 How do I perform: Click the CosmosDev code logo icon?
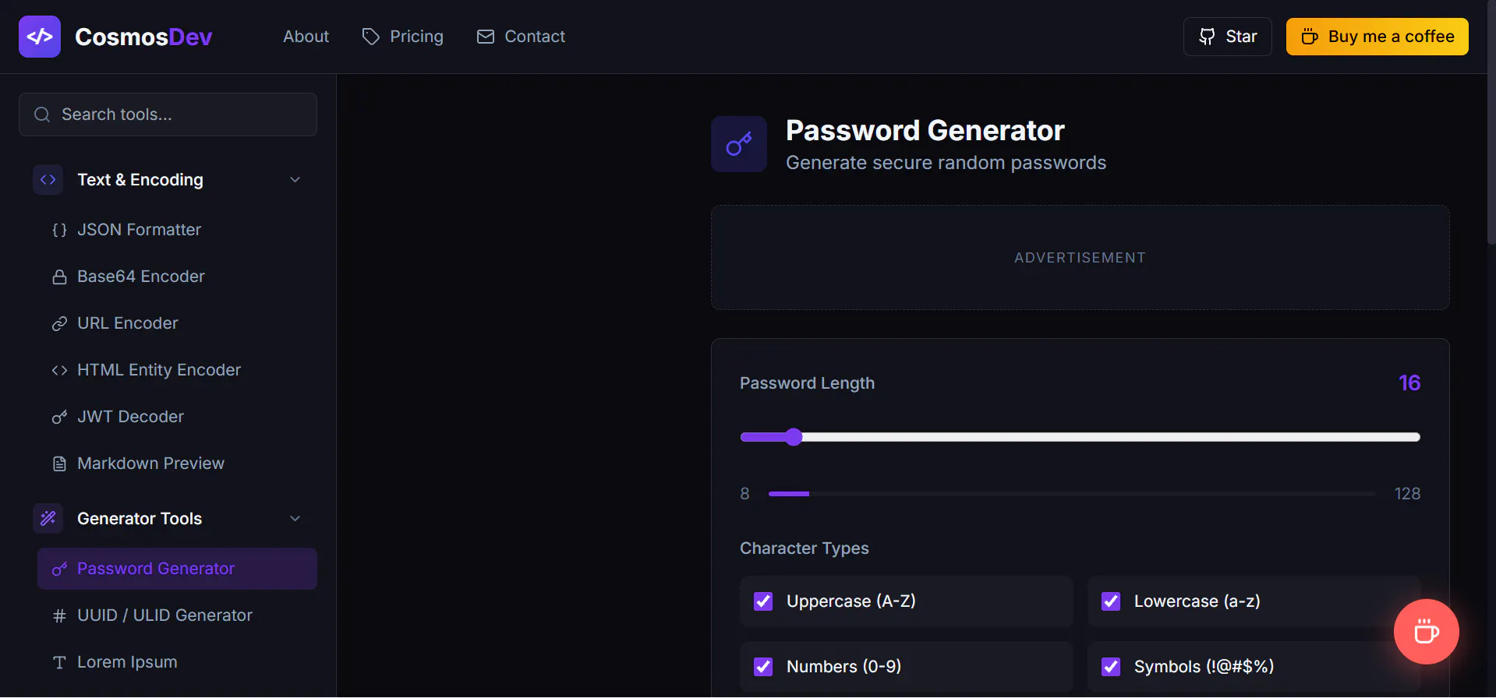point(40,37)
